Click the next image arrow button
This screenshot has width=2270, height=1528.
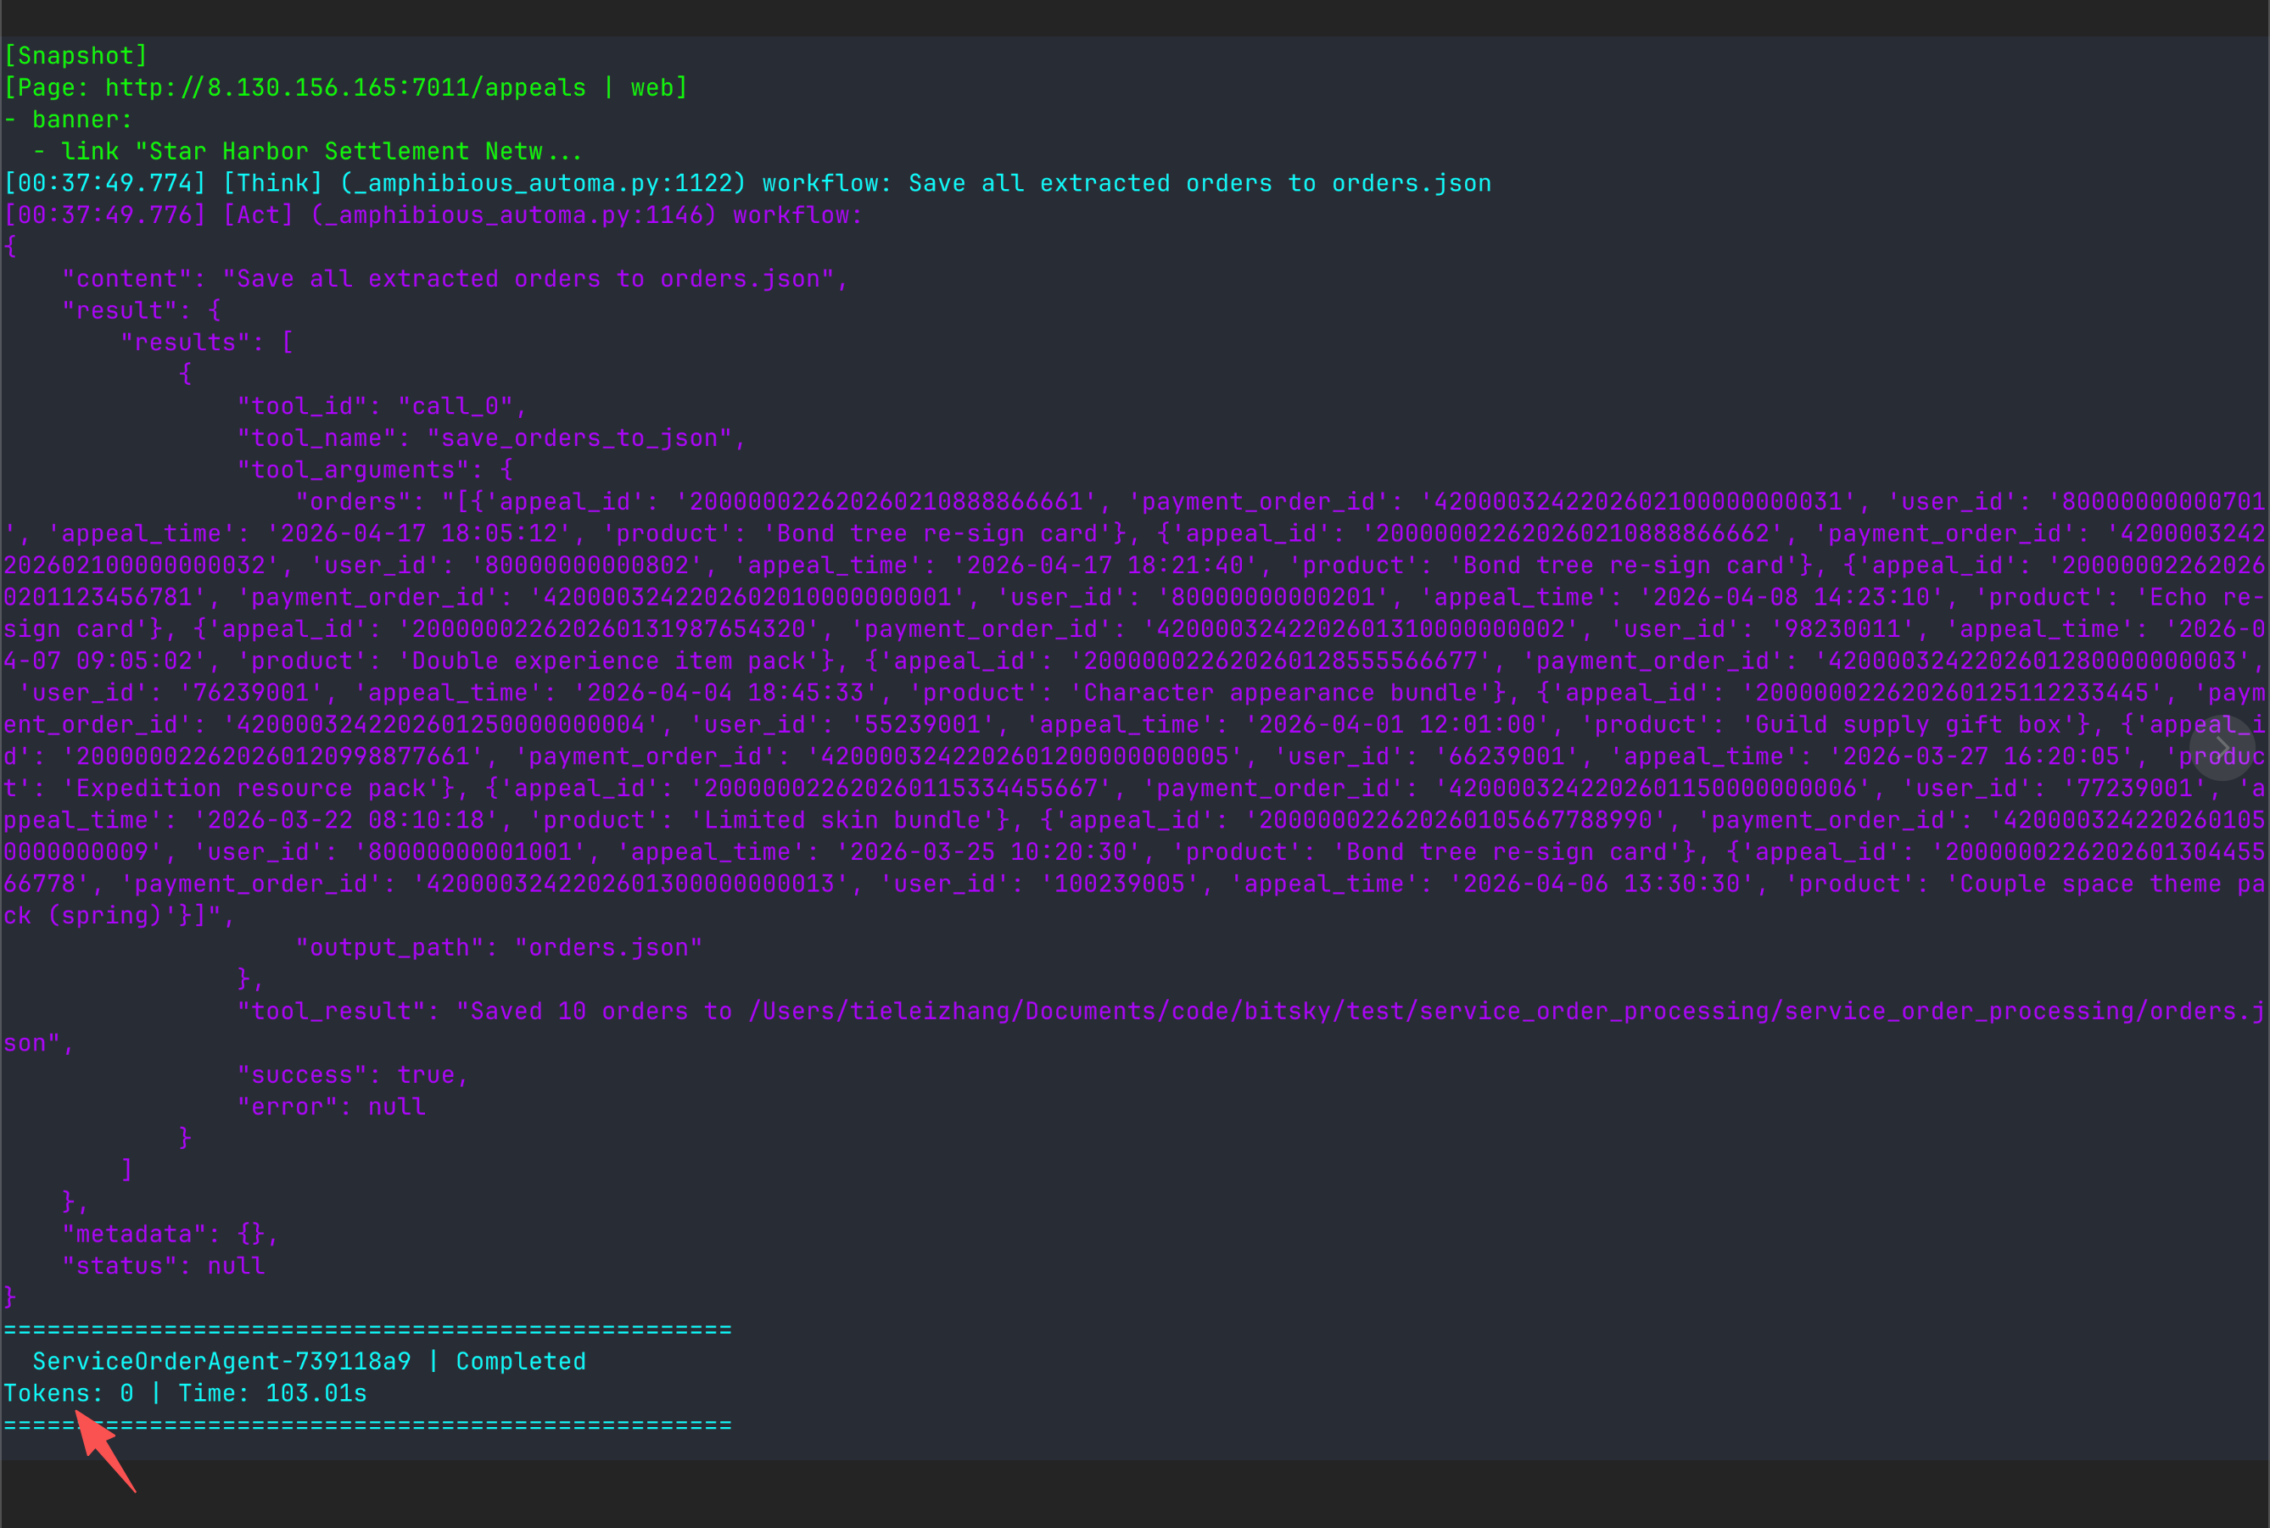coord(2222,747)
